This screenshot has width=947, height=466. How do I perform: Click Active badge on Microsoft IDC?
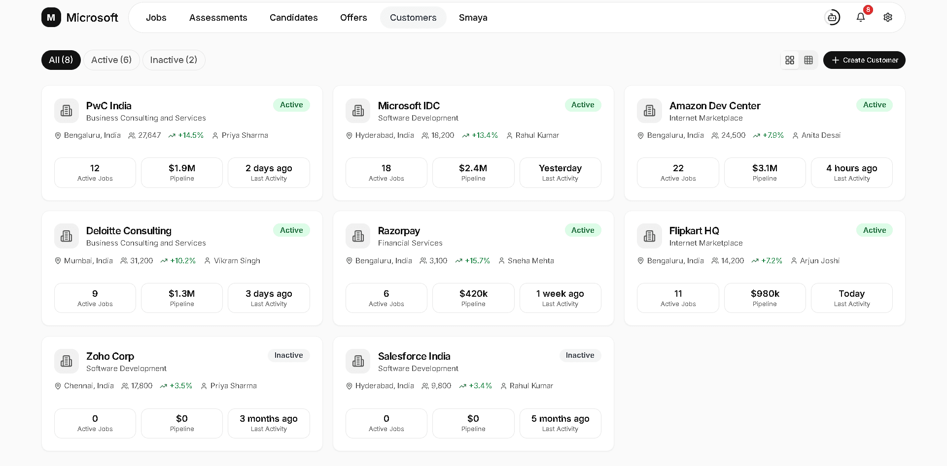point(583,105)
